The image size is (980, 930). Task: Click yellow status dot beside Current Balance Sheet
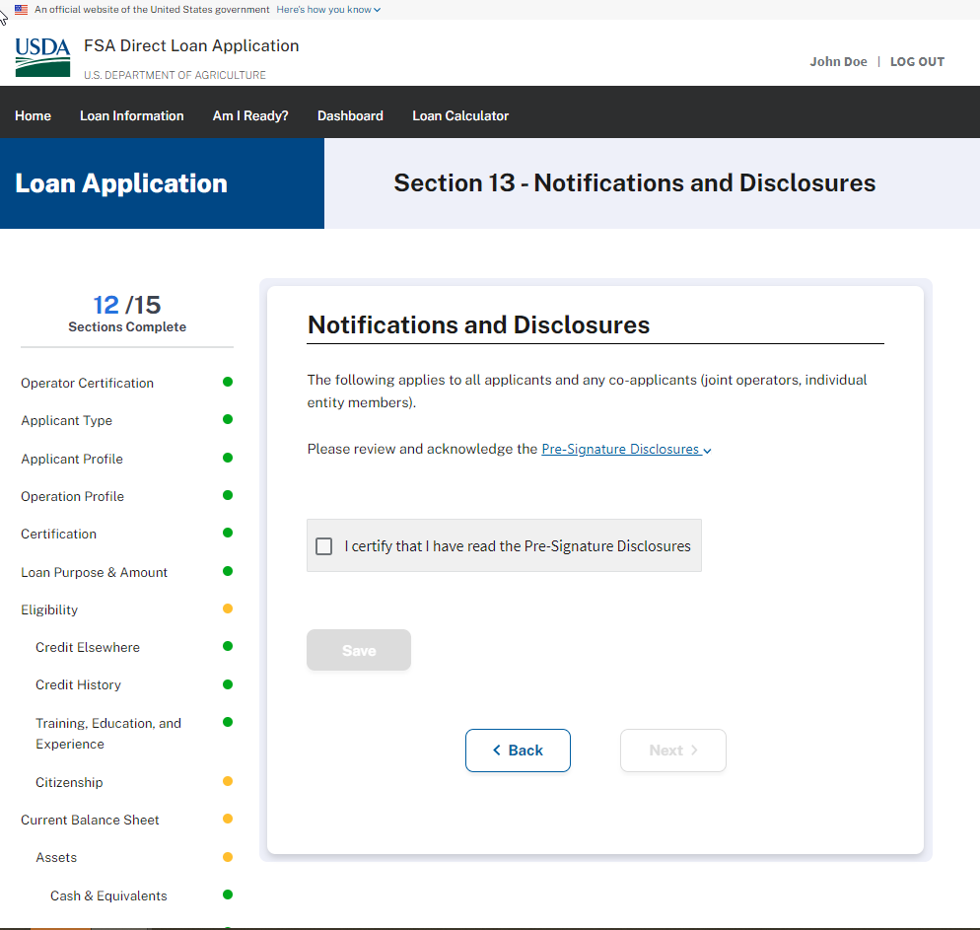[228, 819]
